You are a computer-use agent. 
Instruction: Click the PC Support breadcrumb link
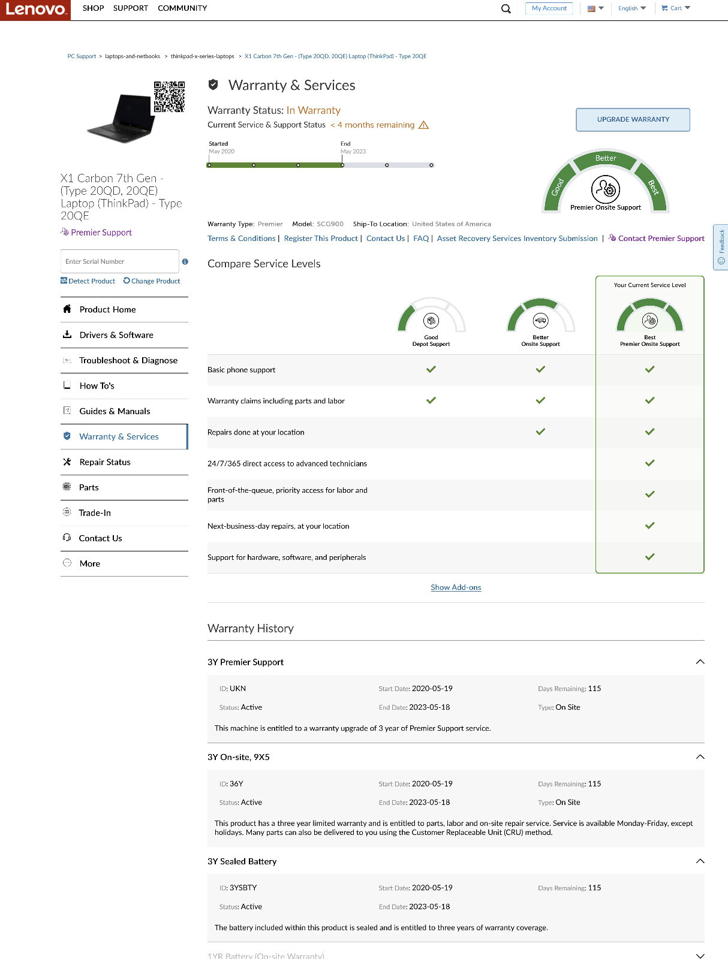tap(82, 56)
